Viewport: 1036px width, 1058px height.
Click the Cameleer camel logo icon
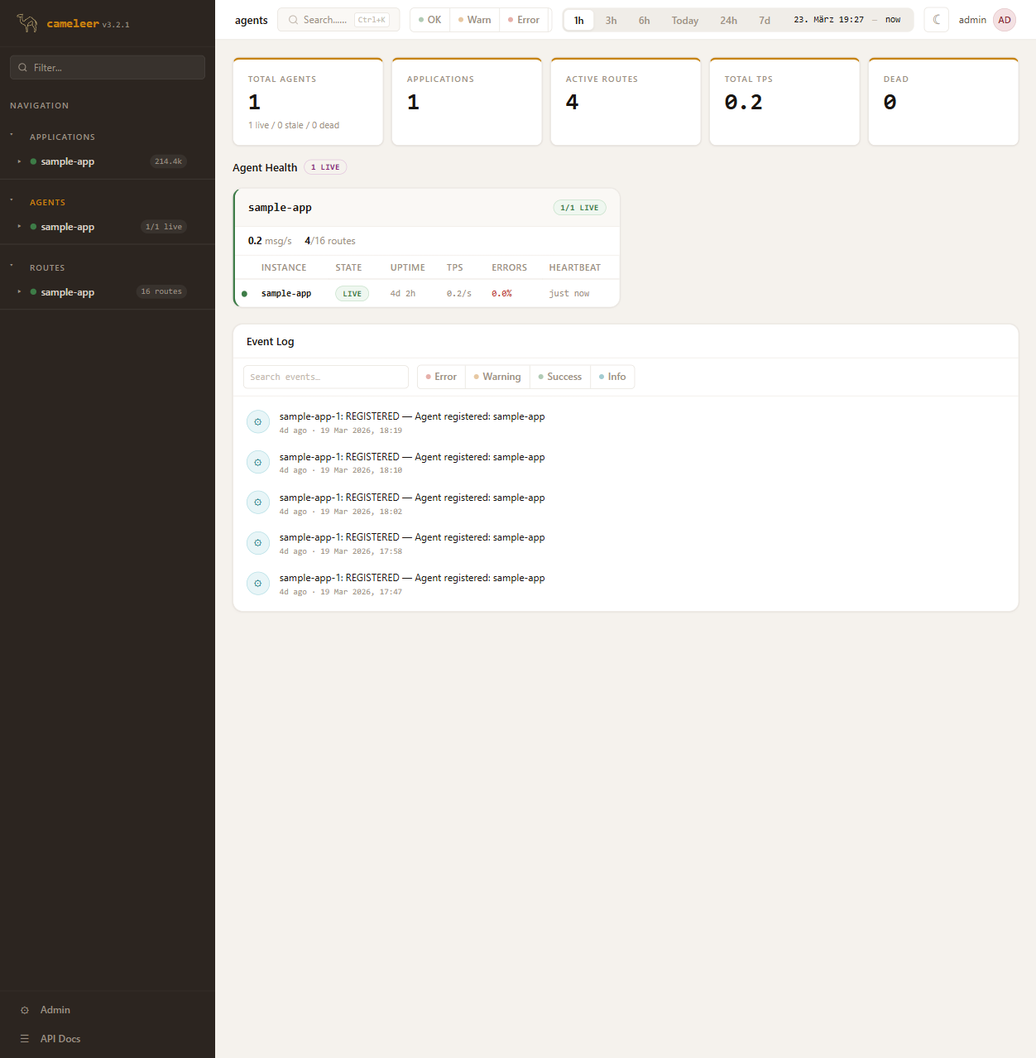point(27,23)
